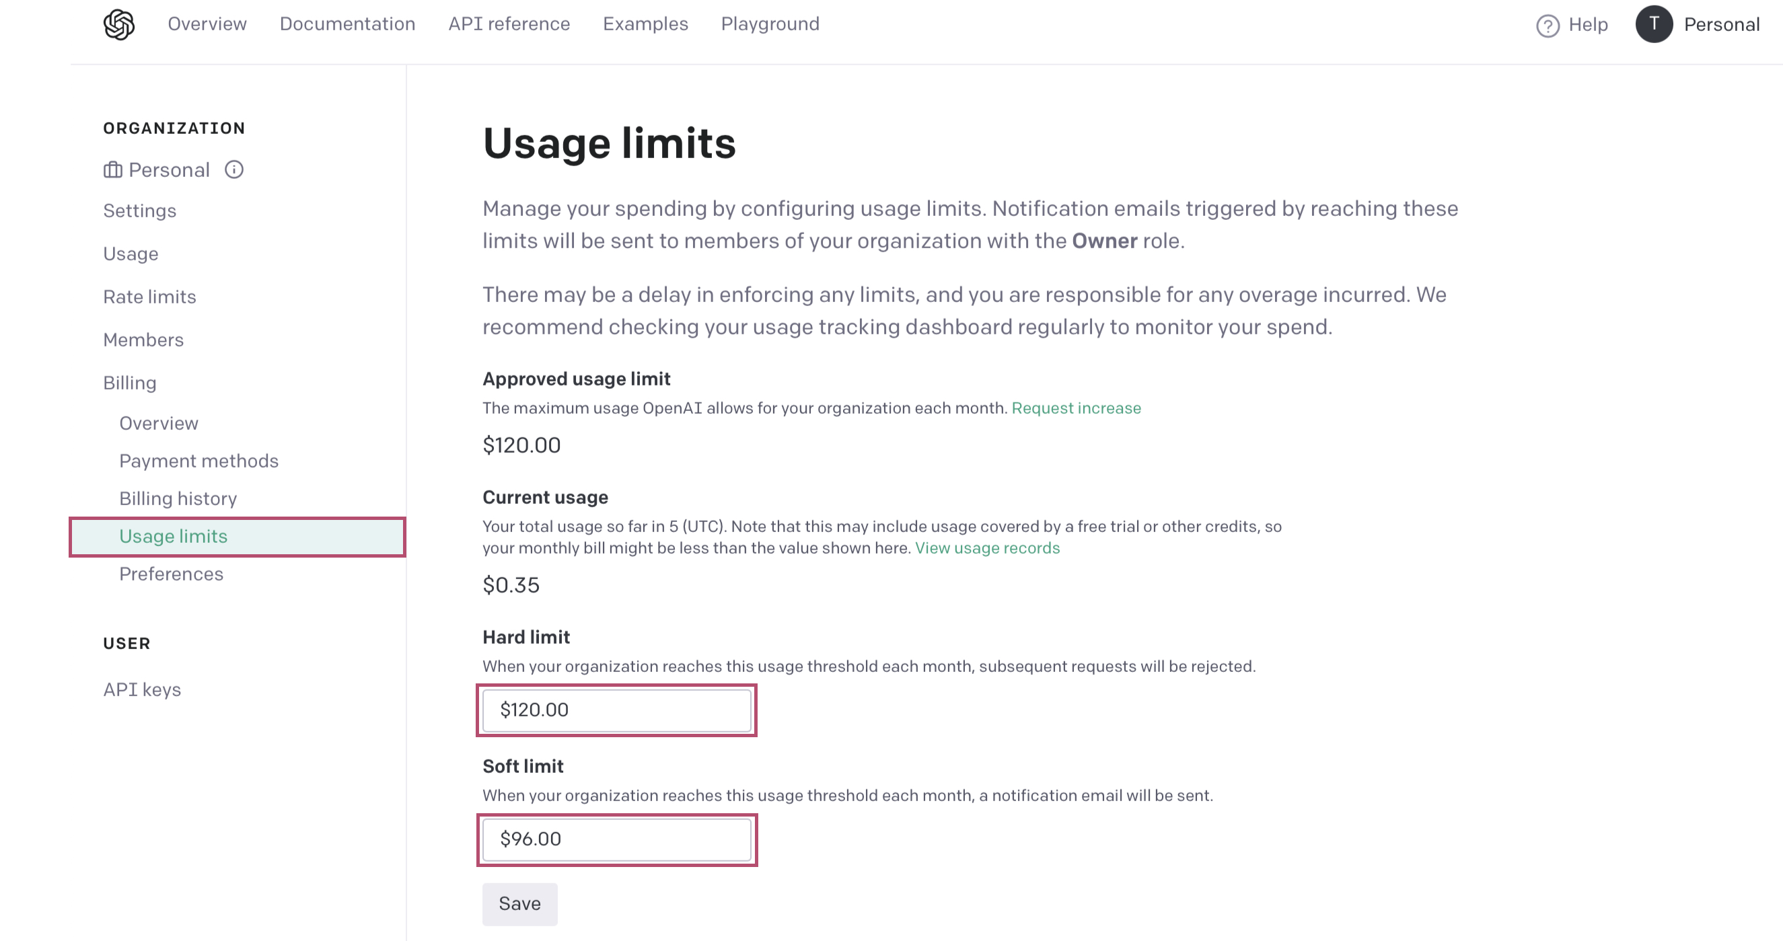The height and width of the screenshot is (941, 1783).
Task: Open the View usage records link
Action: tap(987, 548)
